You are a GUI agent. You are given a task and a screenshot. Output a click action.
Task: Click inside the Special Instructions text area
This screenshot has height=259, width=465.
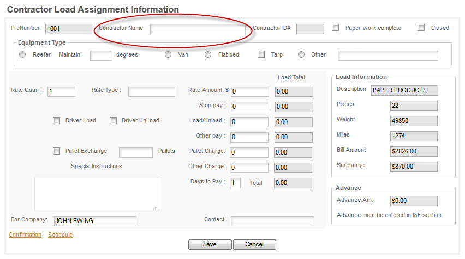click(x=97, y=194)
